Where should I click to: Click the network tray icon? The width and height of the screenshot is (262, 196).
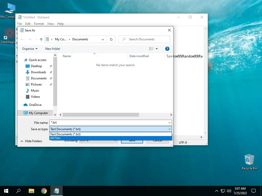[x=223, y=191]
